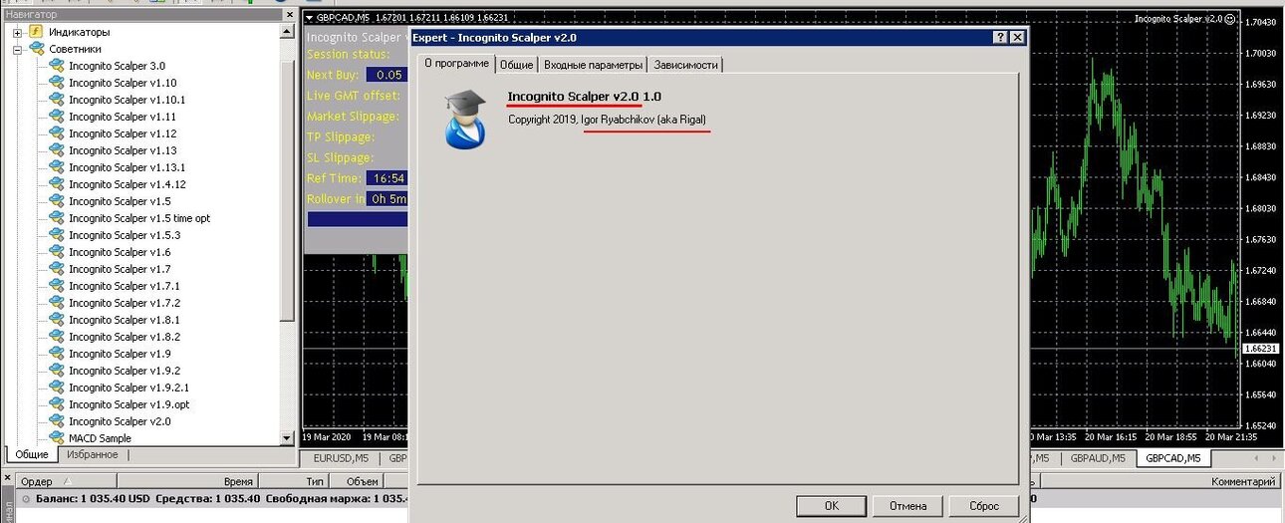This screenshot has width=1285, height=523.
Task: Close the Navigator panel with its X
Action: pos(289,14)
